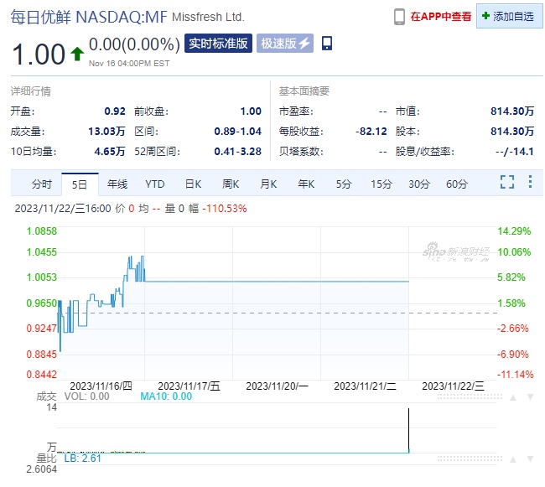Click the large volume spike bar
The height and width of the screenshot is (487, 545).
pyautogui.click(x=409, y=431)
